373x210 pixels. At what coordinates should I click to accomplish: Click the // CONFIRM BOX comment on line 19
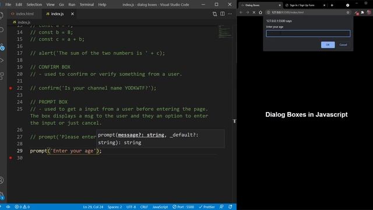tap(50, 67)
